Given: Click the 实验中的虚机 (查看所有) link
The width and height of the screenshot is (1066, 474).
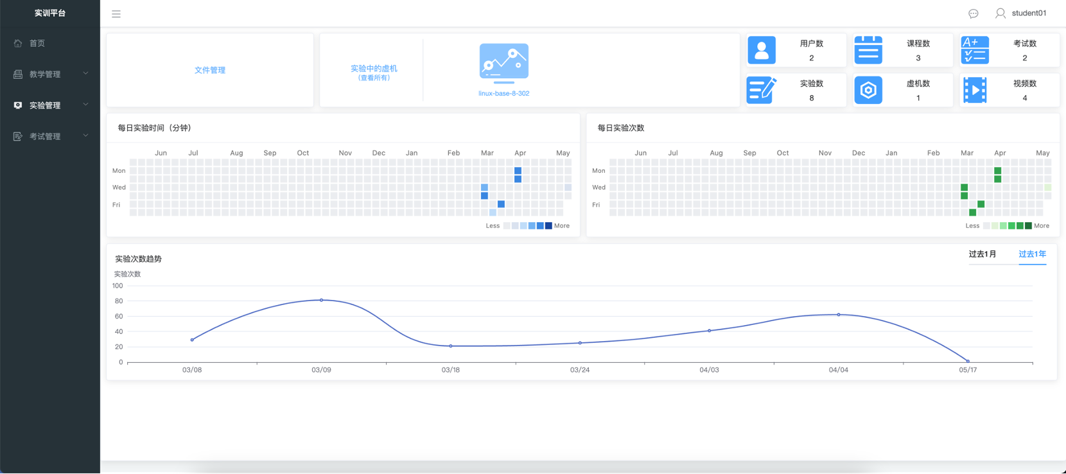Looking at the screenshot, I should point(374,72).
